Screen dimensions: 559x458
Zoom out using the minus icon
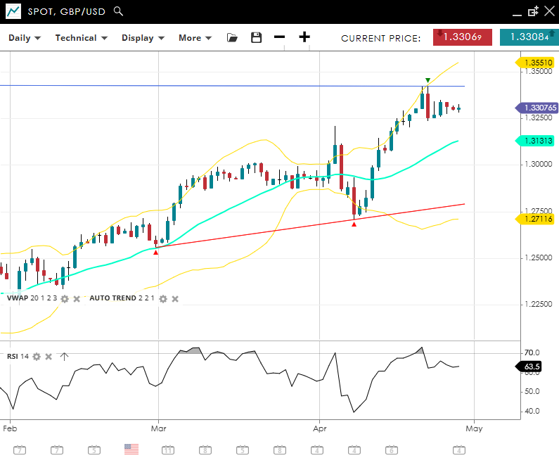(x=280, y=37)
